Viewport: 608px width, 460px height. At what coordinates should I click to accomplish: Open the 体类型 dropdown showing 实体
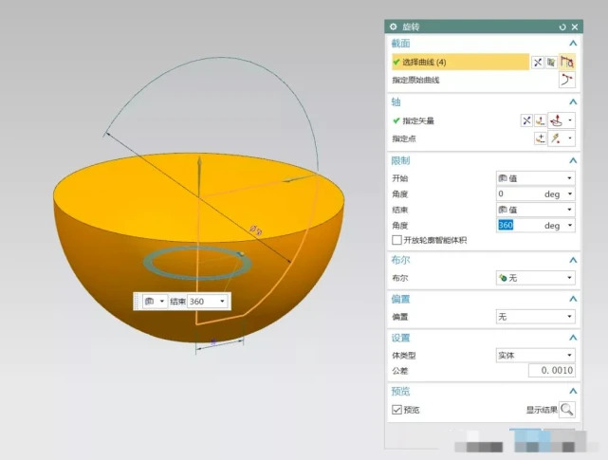pyautogui.click(x=535, y=356)
